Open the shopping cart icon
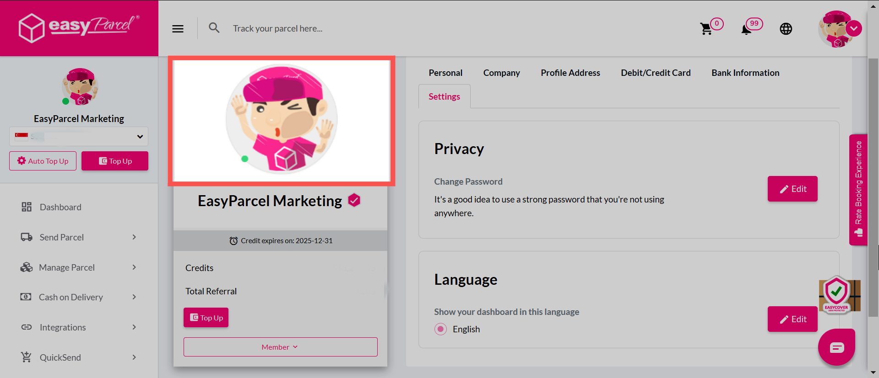This screenshot has width=879, height=378. coord(706,29)
